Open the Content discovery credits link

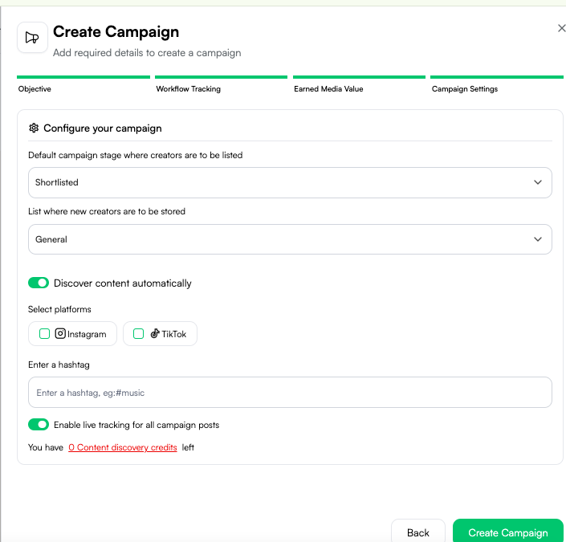click(x=123, y=447)
